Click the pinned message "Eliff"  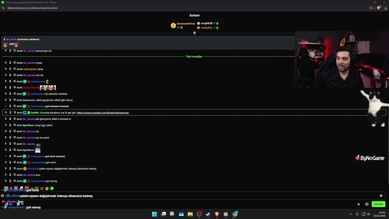click(12, 44)
